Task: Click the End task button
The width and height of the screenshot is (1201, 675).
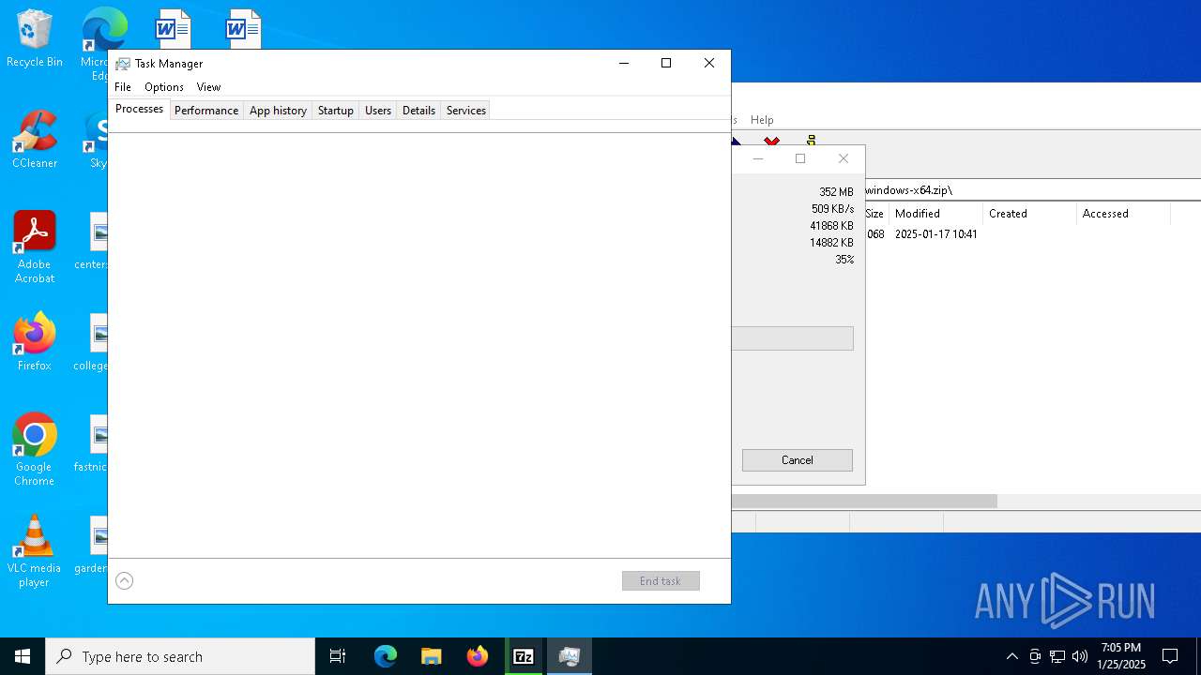Action: pyautogui.click(x=661, y=581)
